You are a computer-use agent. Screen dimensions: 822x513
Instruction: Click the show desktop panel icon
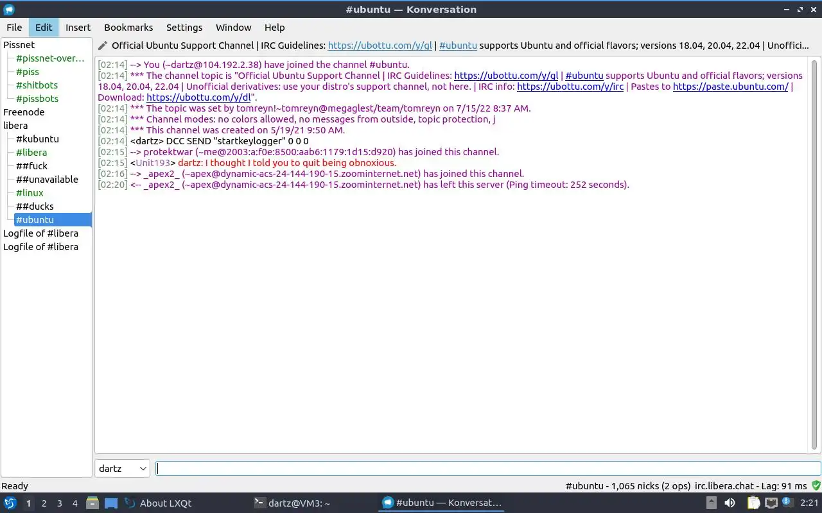click(111, 503)
